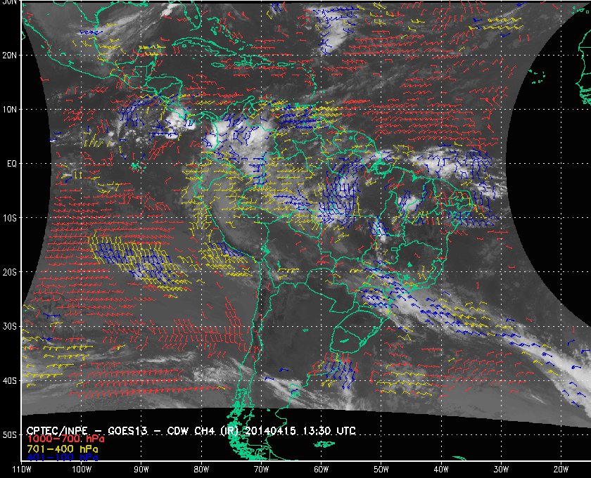Click the 60W longitude label
Image resolution: width=591 pixels, height=478 pixels.
tap(321, 470)
